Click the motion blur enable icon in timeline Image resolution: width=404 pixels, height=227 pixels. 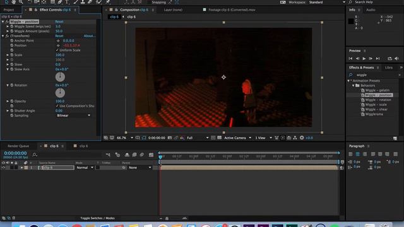coord(142,154)
